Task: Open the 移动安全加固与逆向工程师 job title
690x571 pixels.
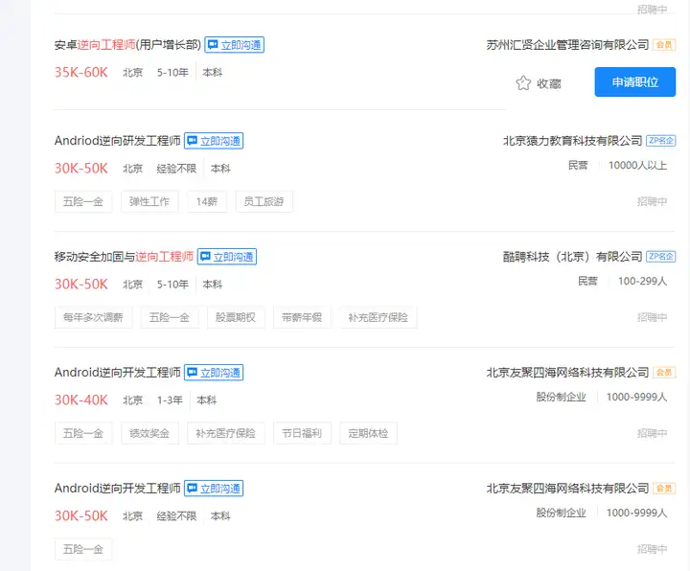Action: tap(124, 257)
